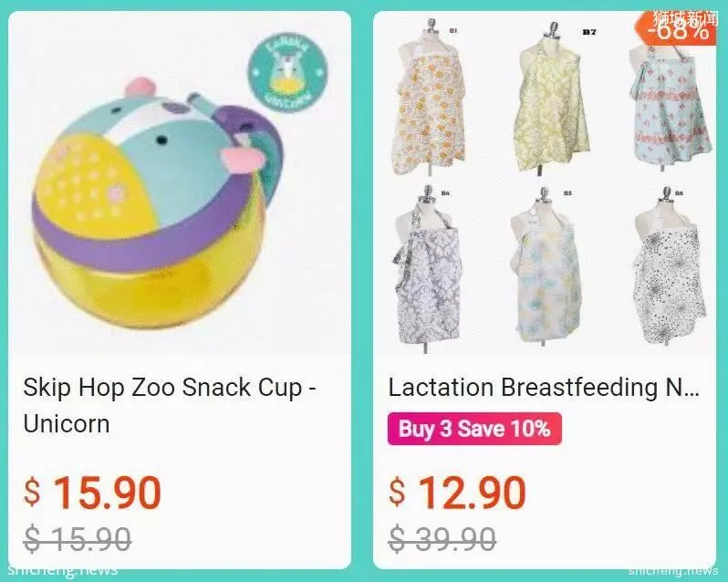The width and height of the screenshot is (728, 582).
Task: Click the $15.90 sale price
Action: 92,493
